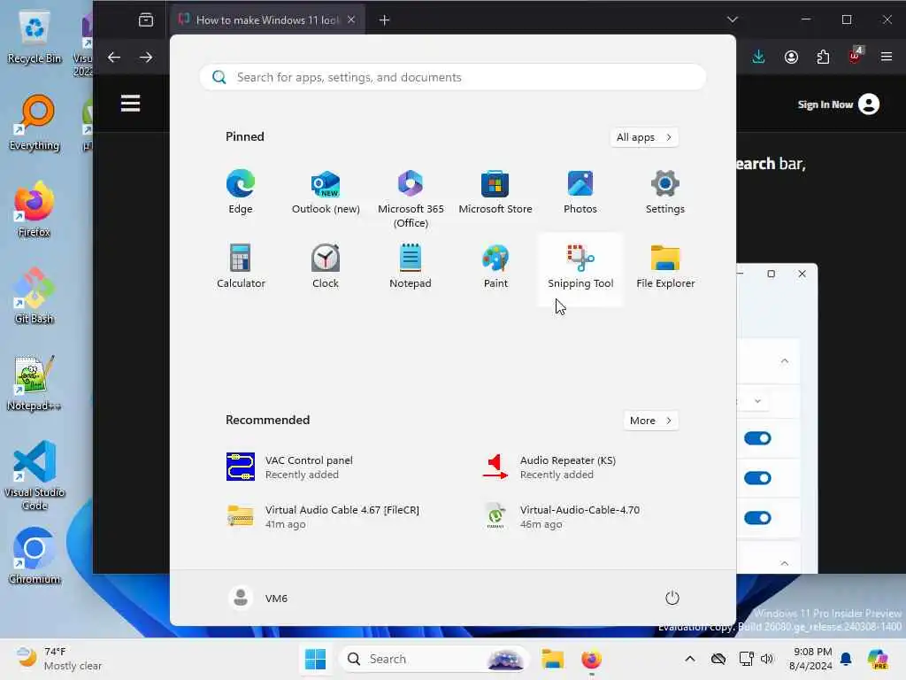Open Copilot preview in taskbar corner
The height and width of the screenshot is (680, 906).
[878, 659]
